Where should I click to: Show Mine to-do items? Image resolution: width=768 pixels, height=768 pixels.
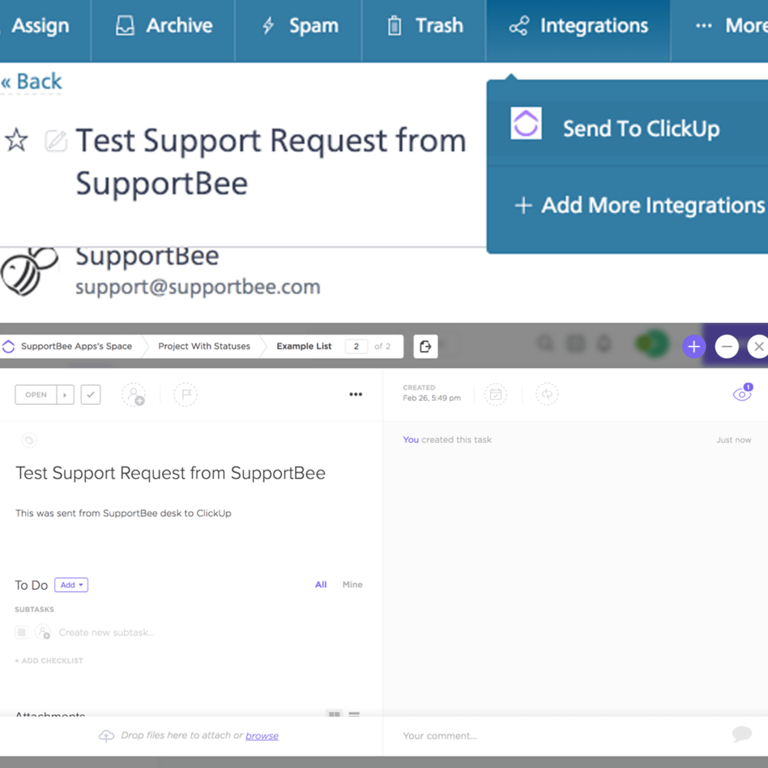coord(352,585)
